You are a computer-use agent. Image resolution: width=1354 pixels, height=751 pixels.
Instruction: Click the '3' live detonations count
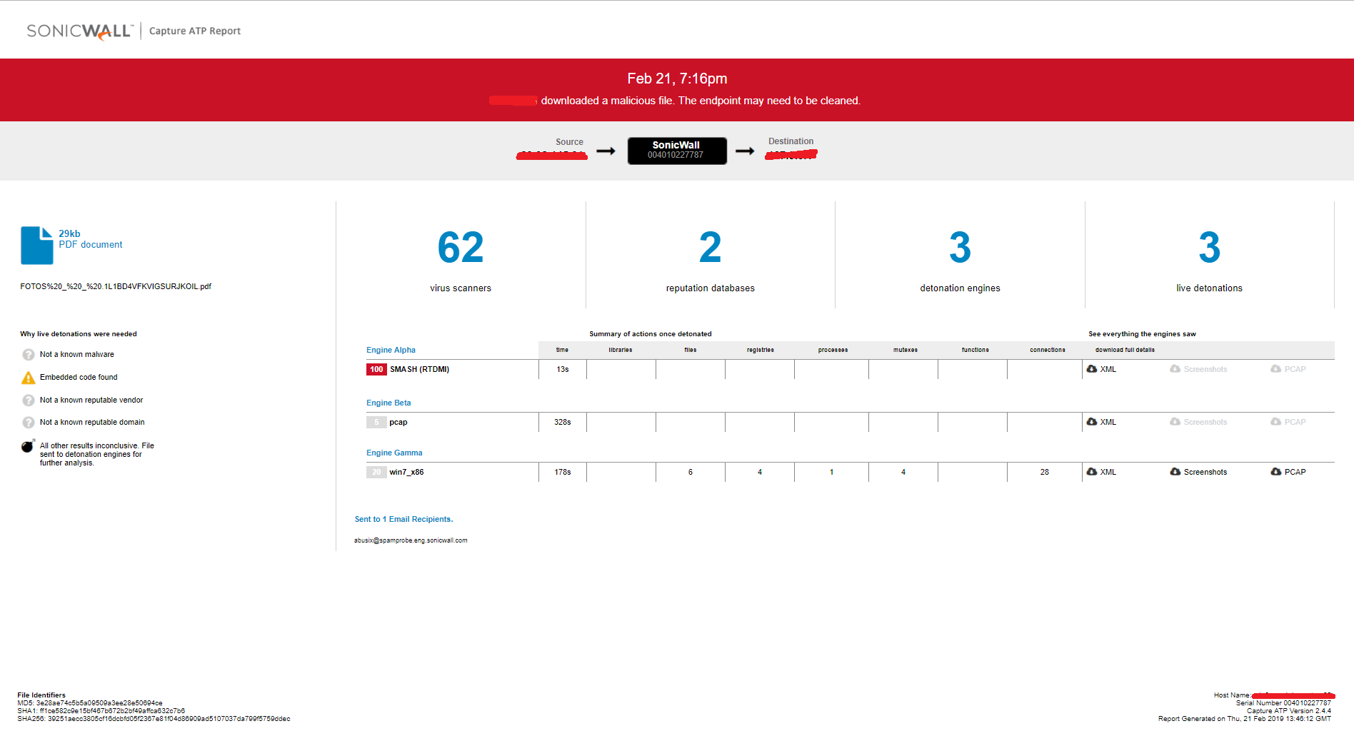pos(1210,248)
